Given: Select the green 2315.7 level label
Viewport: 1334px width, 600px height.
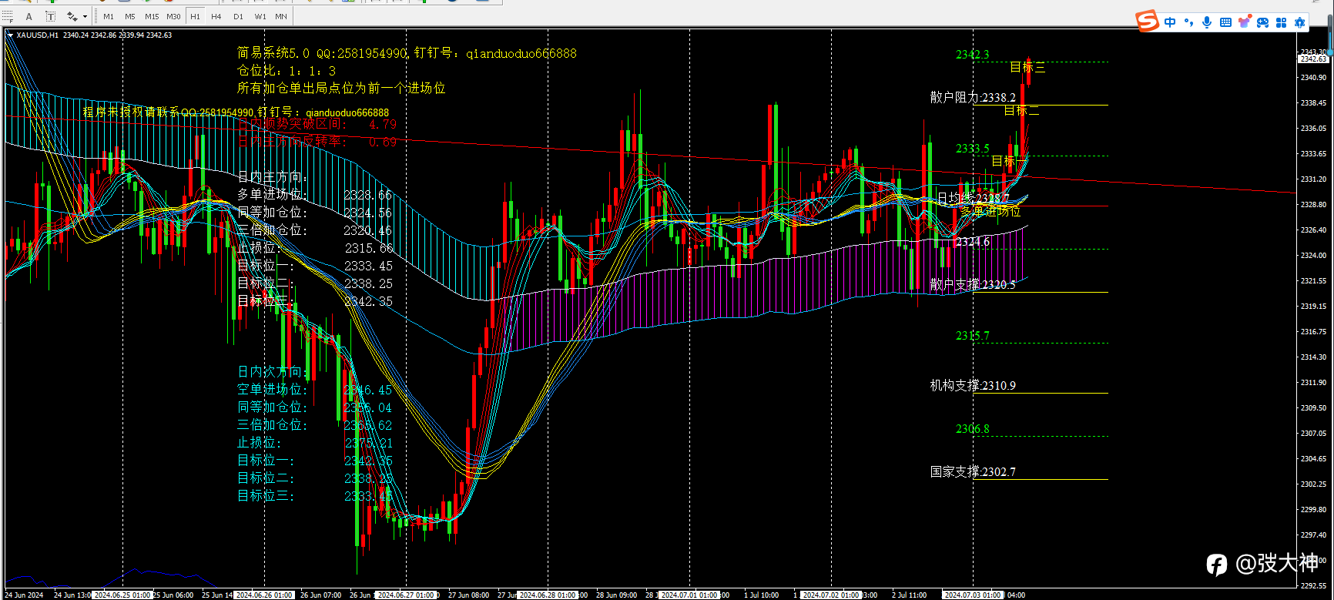Looking at the screenshot, I should point(973,336).
